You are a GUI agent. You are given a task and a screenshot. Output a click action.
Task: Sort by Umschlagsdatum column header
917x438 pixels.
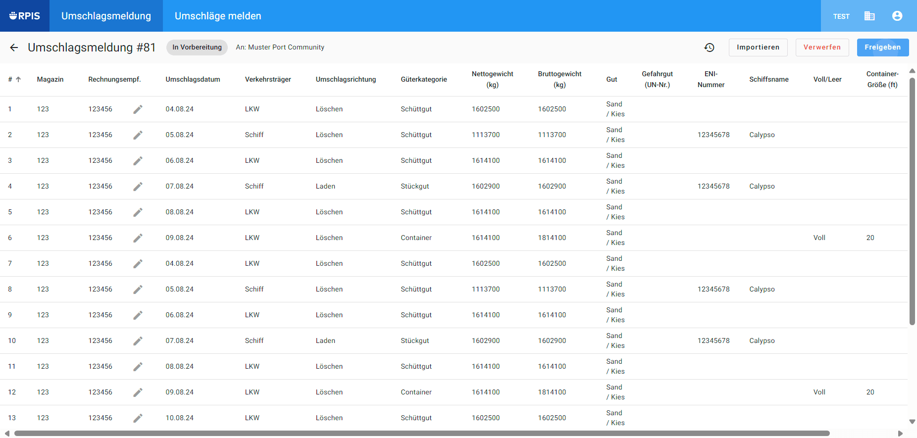[193, 79]
